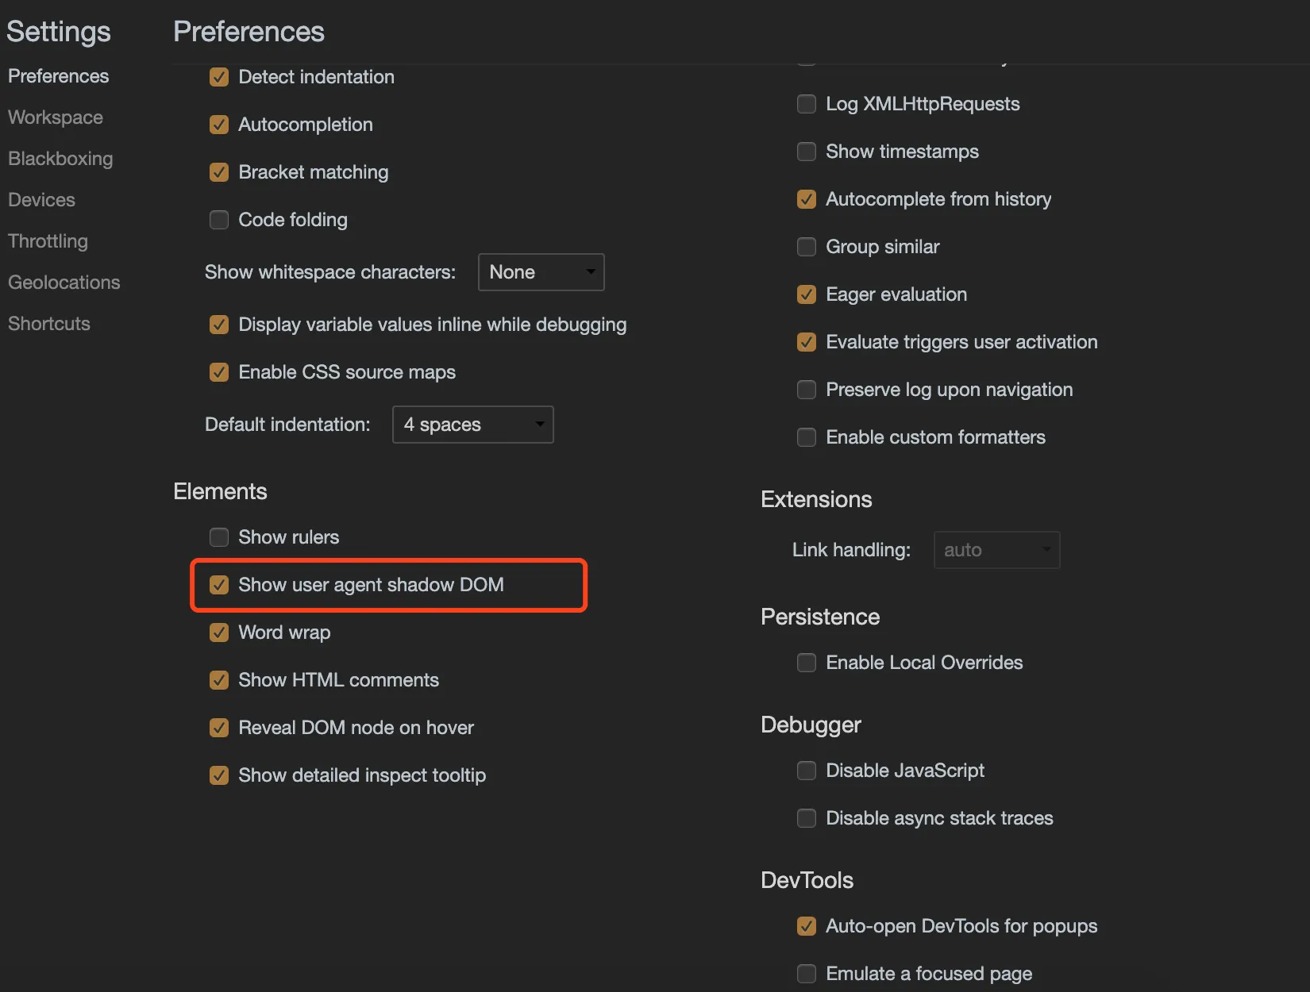
Task: Check Disable JavaScript in Debugger
Action: point(806,770)
